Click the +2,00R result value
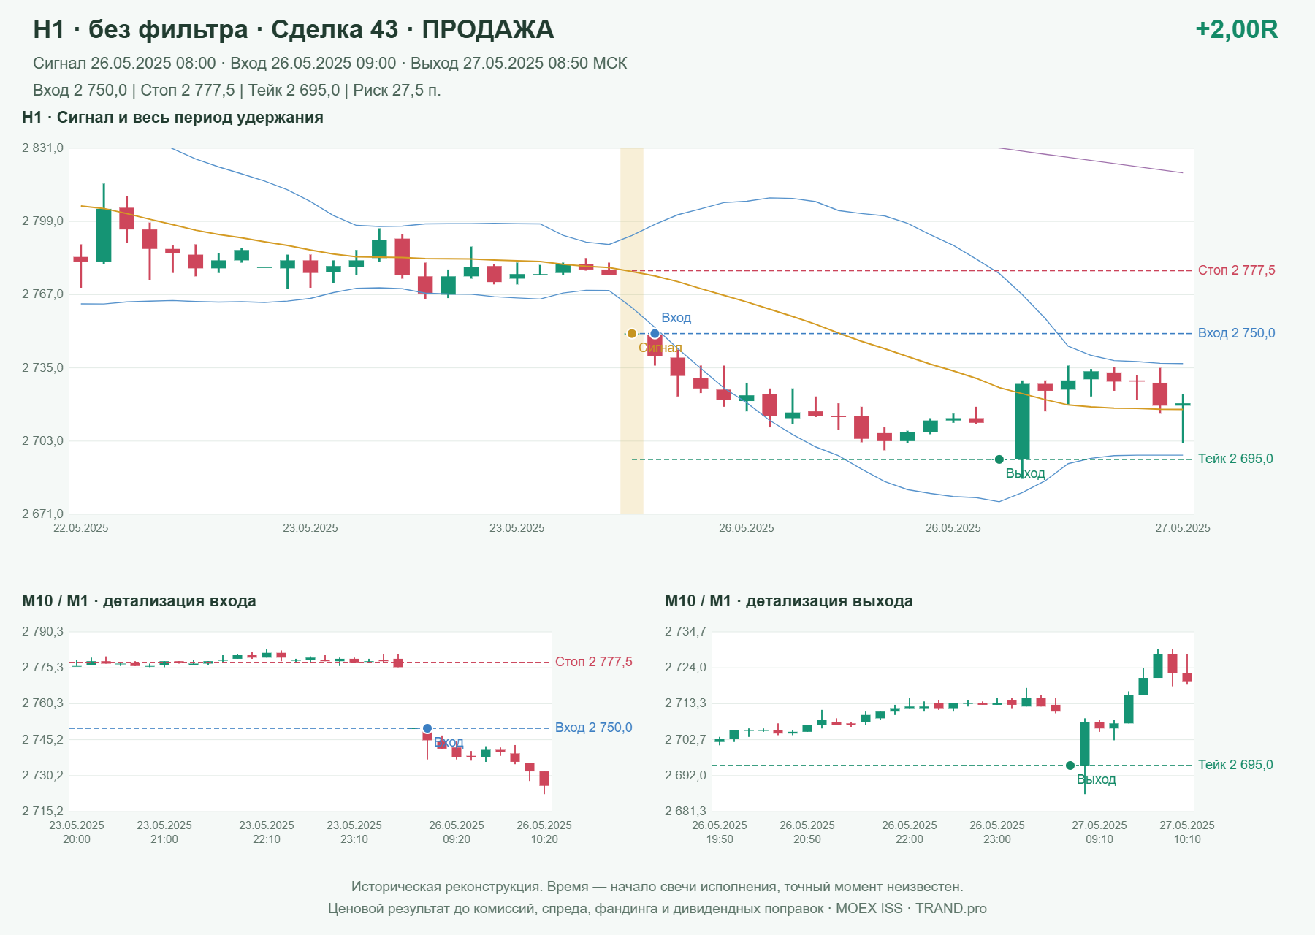 [1236, 29]
